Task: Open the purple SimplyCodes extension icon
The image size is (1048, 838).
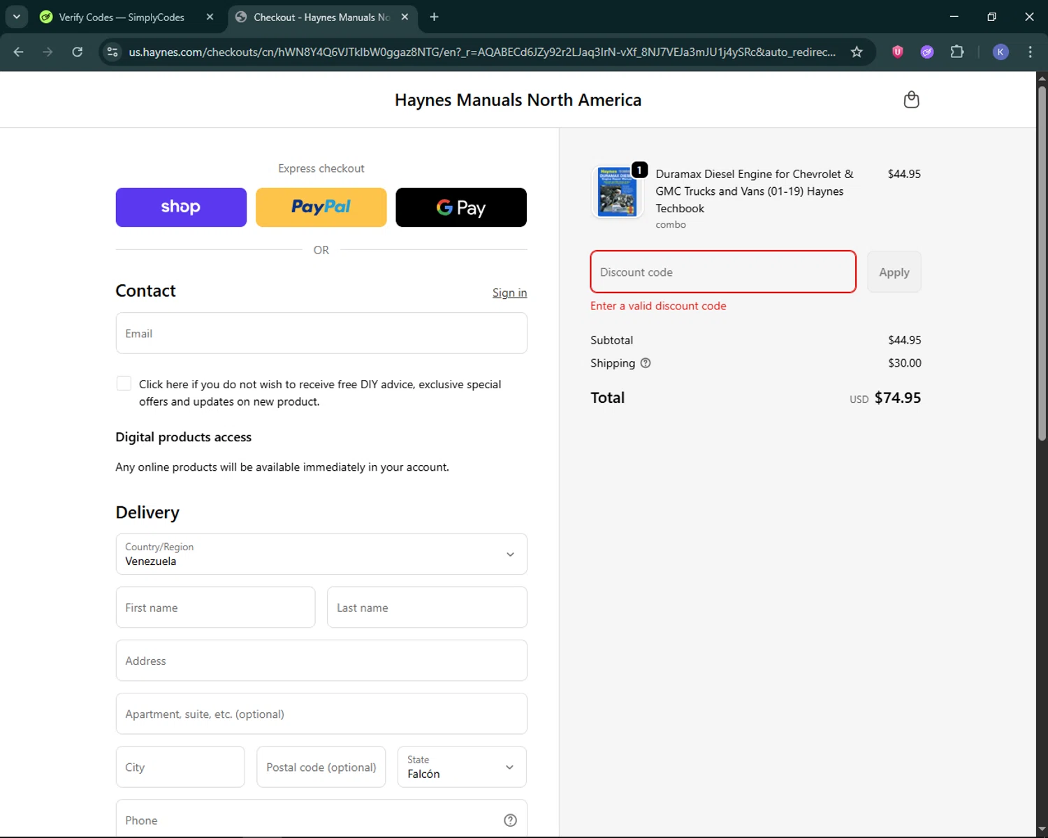Action: (927, 52)
